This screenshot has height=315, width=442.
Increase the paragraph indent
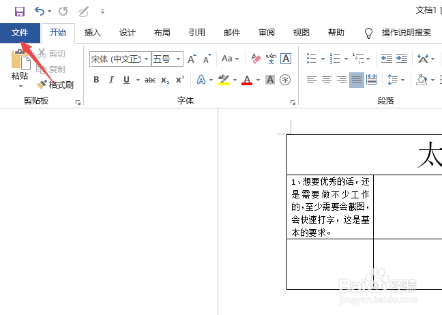(402, 59)
